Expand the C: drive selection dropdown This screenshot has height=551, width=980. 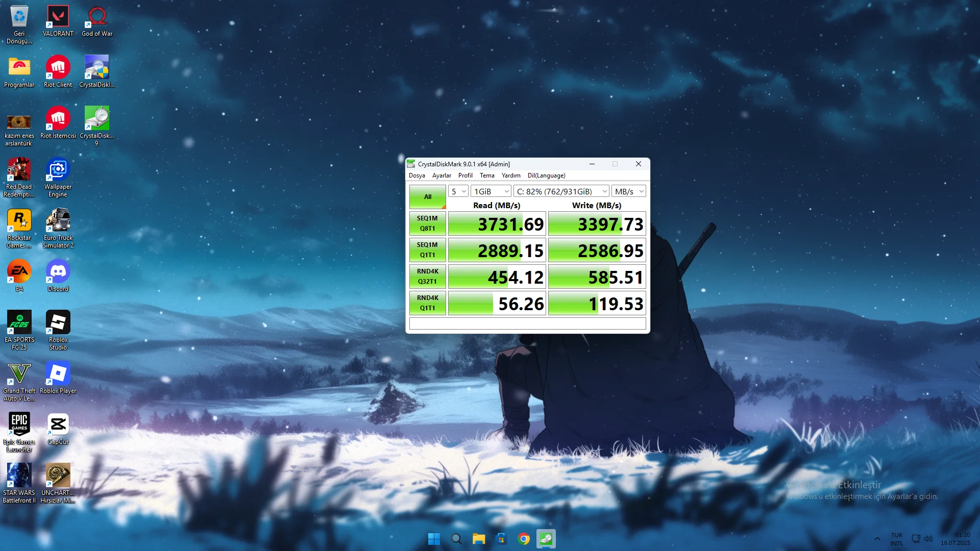tap(561, 191)
